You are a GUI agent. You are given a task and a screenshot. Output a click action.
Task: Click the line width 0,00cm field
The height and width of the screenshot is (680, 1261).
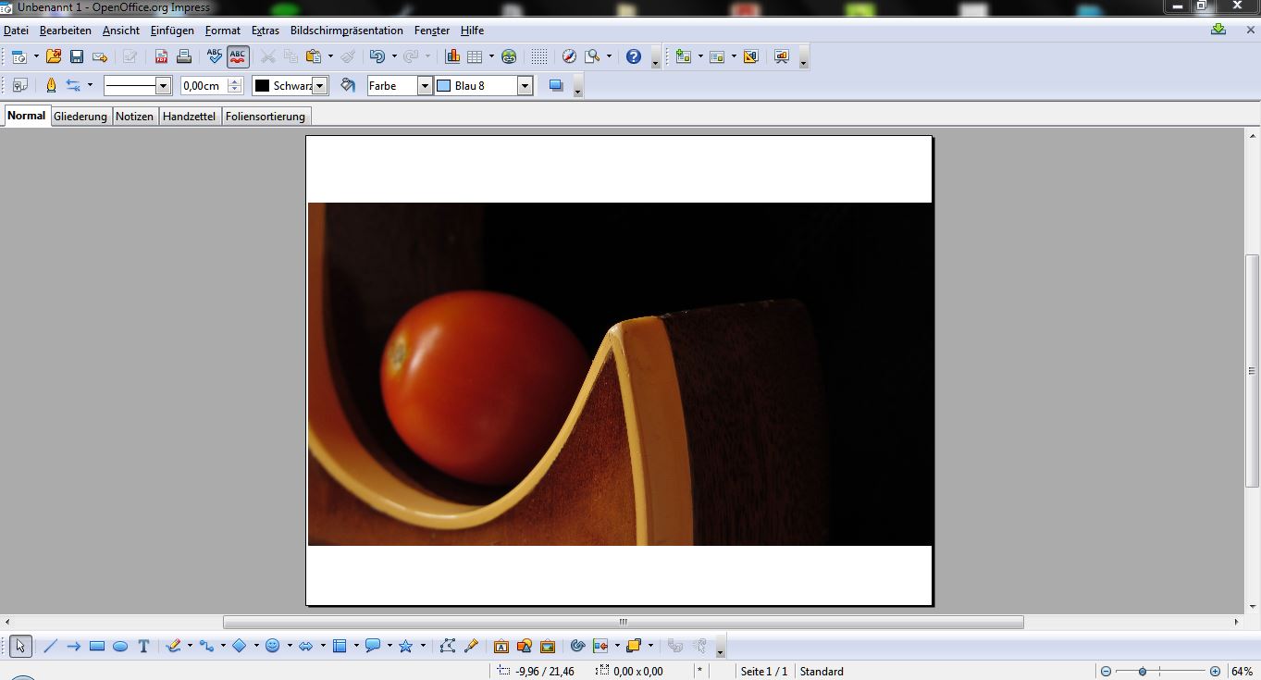point(204,85)
